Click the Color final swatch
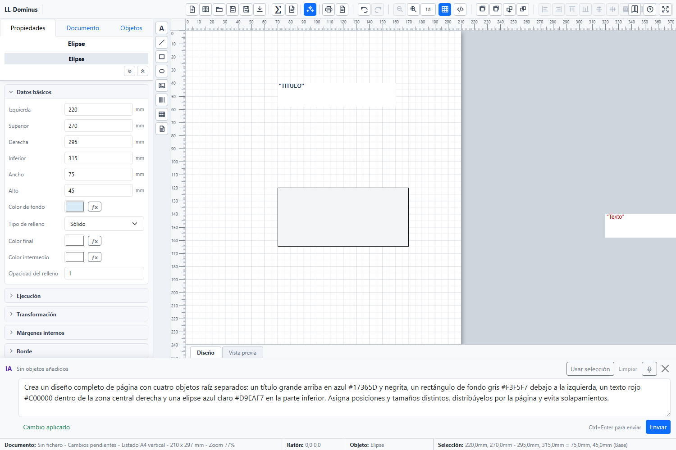676x450 pixels. (75, 241)
